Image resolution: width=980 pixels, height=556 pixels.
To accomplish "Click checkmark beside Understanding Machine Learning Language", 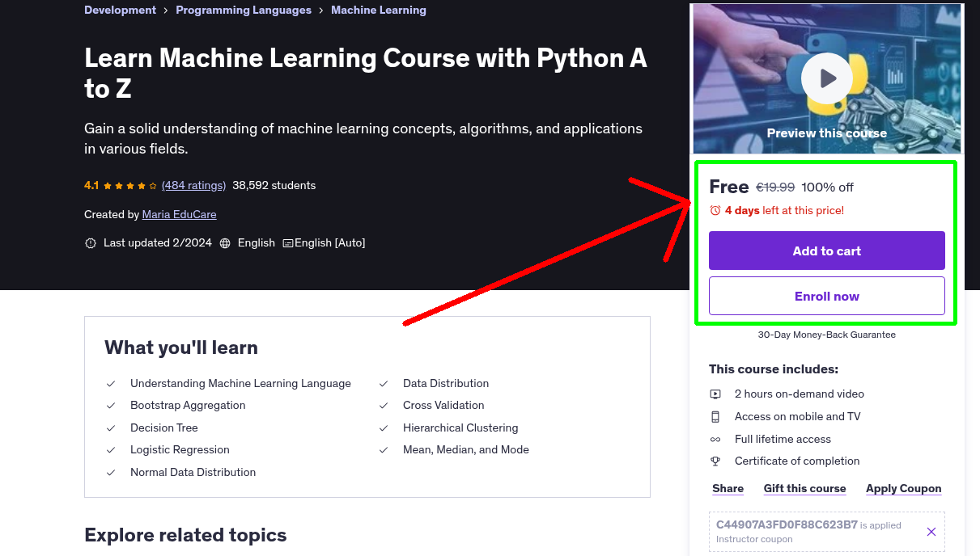I will pos(111,384).
